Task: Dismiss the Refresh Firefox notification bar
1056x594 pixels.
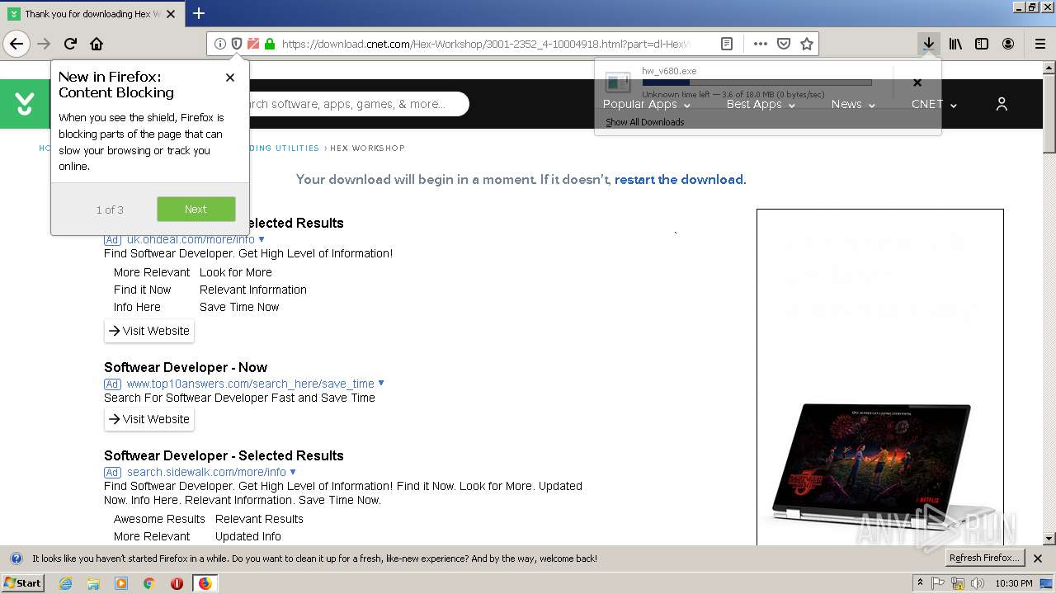Action: (x=1038, y=559)
